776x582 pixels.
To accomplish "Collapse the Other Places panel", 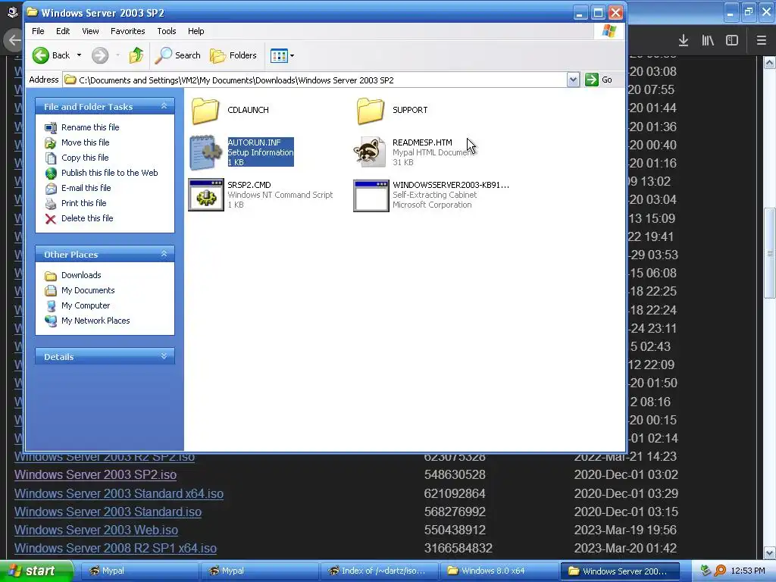I will click(x=164, y=255).
